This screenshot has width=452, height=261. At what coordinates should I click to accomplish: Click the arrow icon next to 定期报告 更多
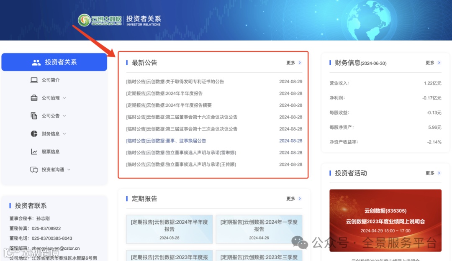coord(300,199)
